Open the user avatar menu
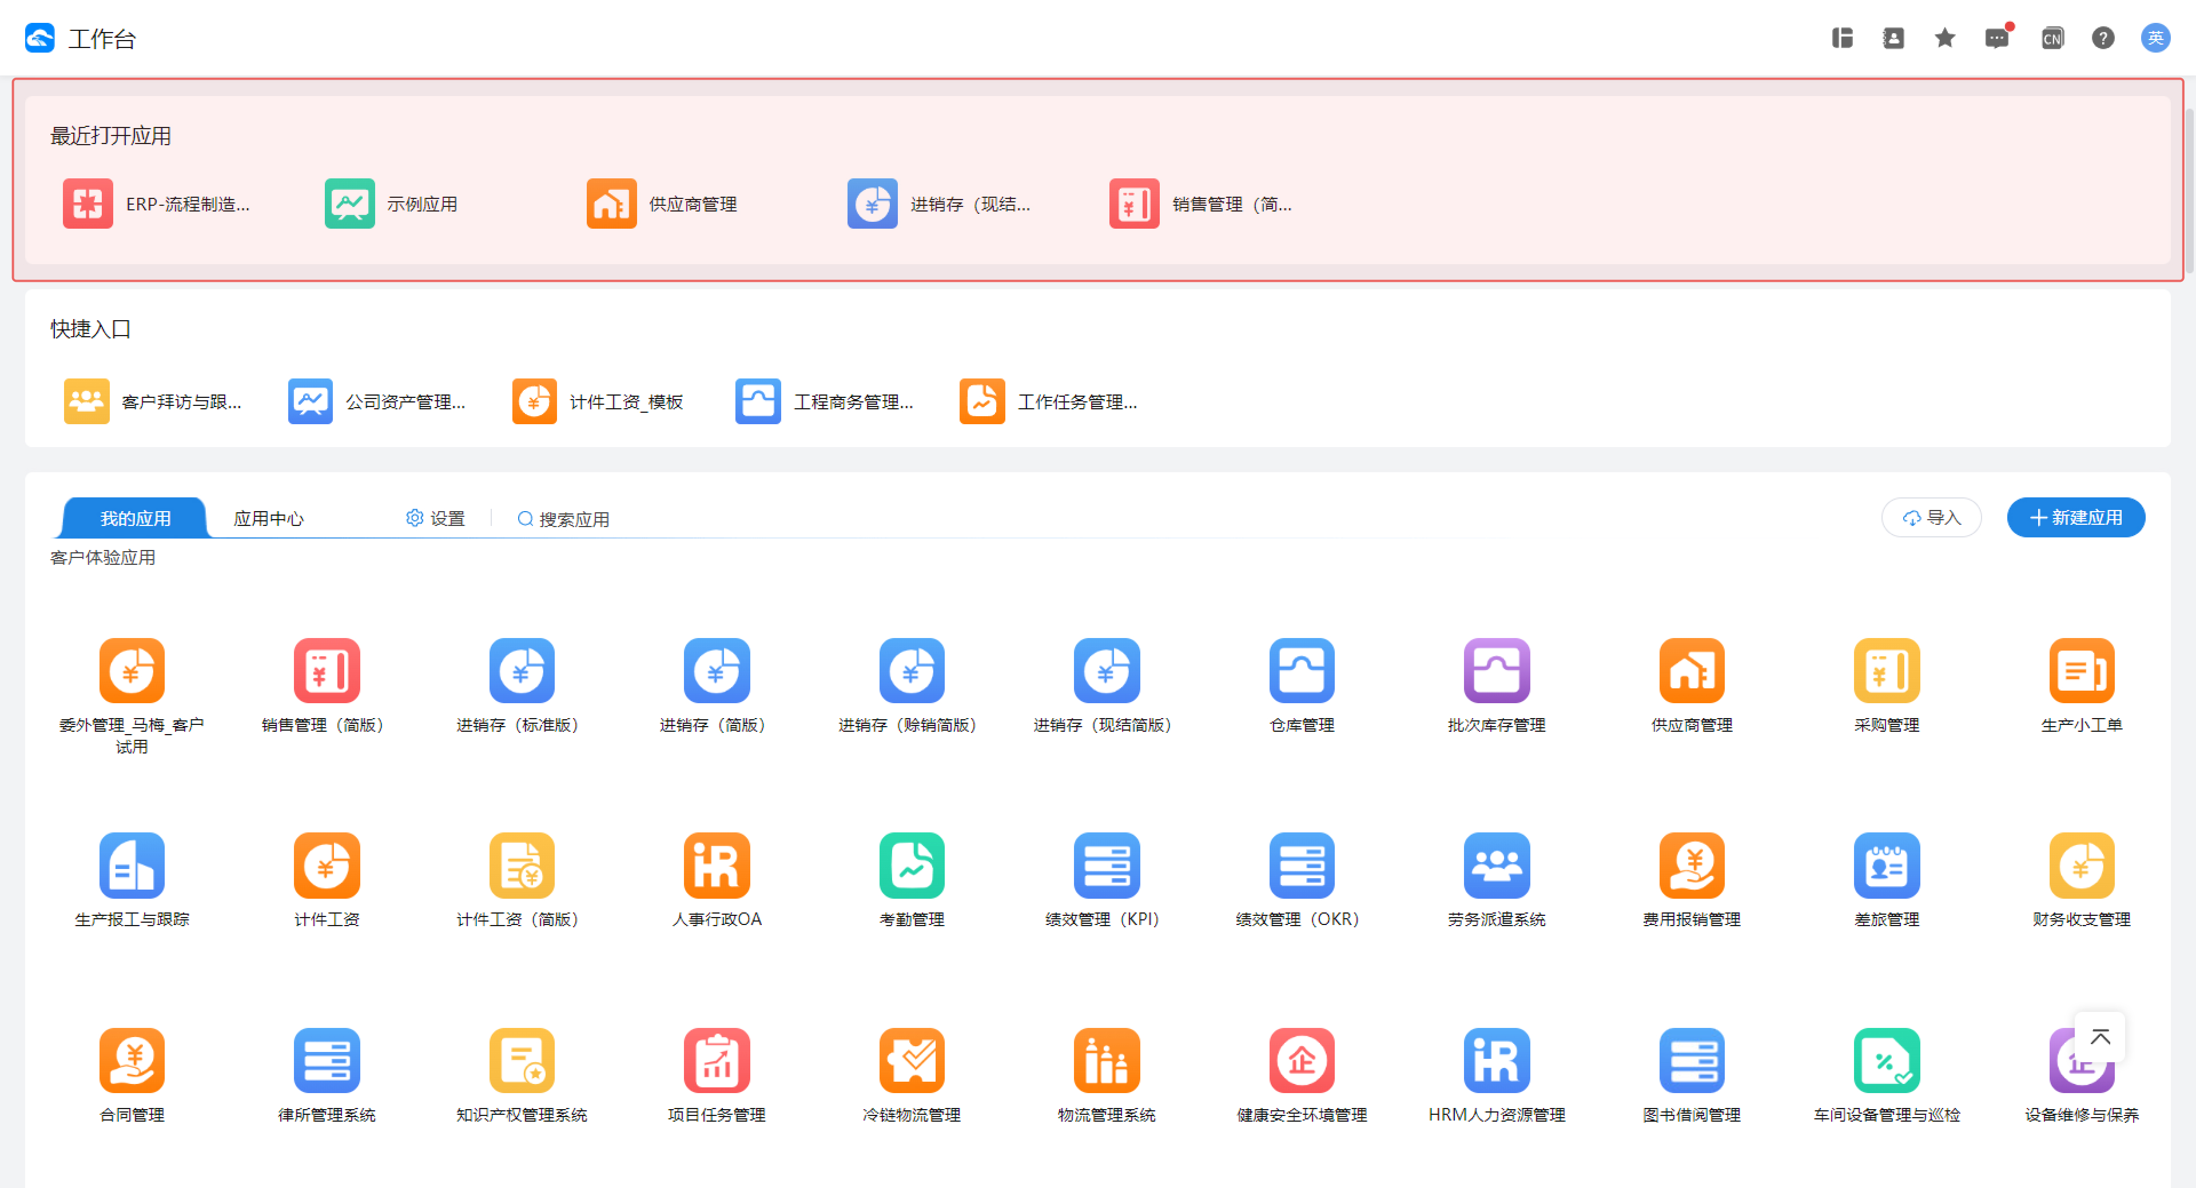Viewport: 2196px width, 1188px height. (2154, 38)
